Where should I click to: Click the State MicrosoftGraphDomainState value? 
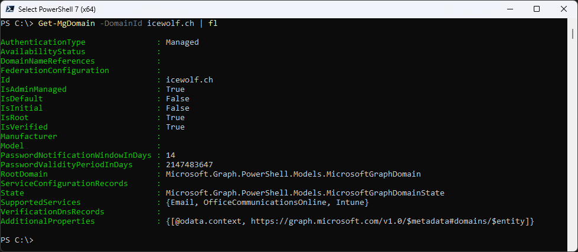point(305,193)
